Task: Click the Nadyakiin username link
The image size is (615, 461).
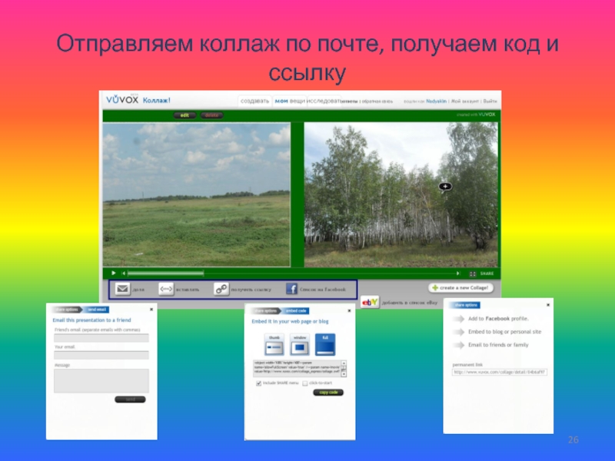Action: 436,101
